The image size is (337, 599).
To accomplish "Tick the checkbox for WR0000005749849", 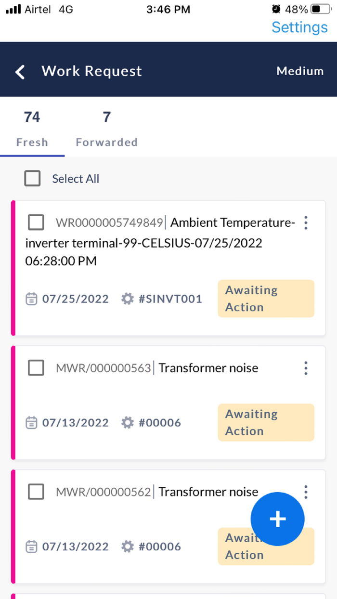I will click(x=36, y=222).
